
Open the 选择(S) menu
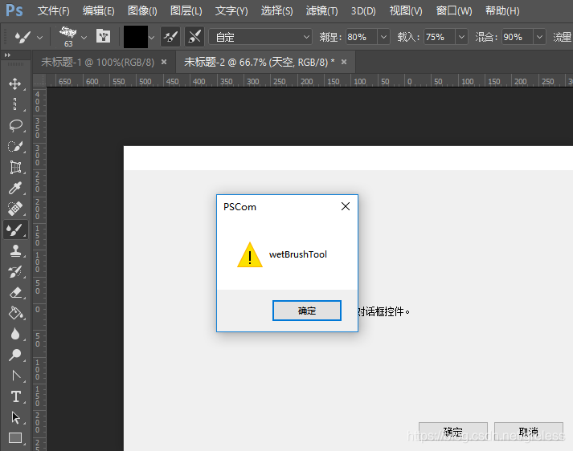(276, 11)
